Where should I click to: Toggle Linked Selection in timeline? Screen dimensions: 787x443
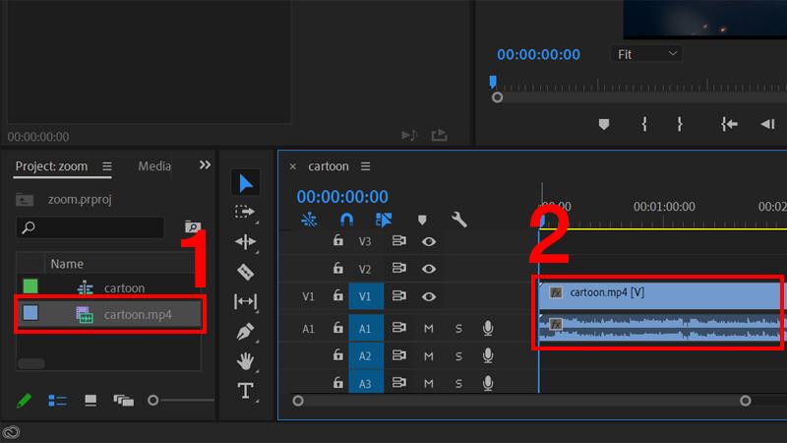pyautogui.click(x=384, y=220)
